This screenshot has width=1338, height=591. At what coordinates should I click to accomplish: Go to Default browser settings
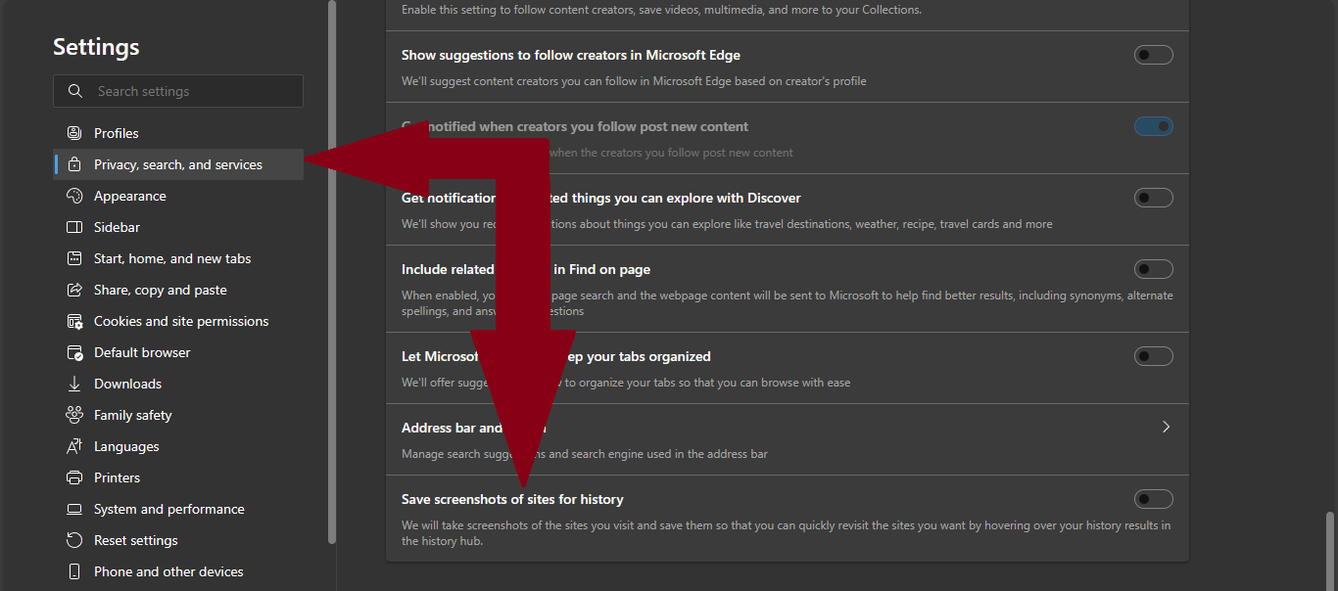coord(178,352)
